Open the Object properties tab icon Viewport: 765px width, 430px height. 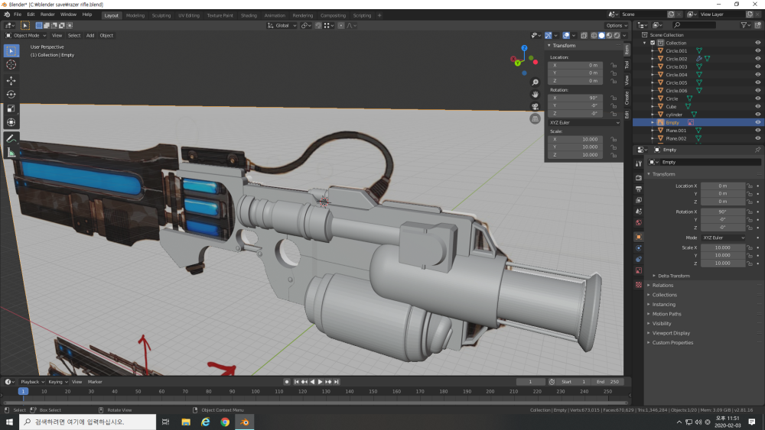click(639, 237)
